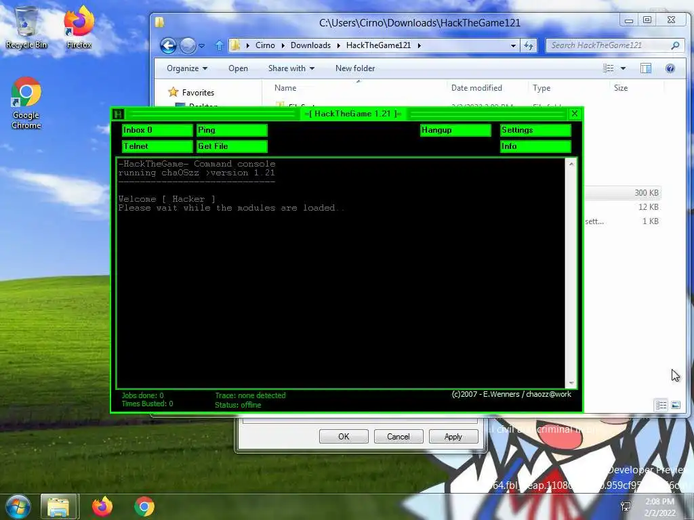Viewport: 694px width, 520px height.
Task: Click the Downloads breadcrumb in the address bar
Action: point(310,45)
